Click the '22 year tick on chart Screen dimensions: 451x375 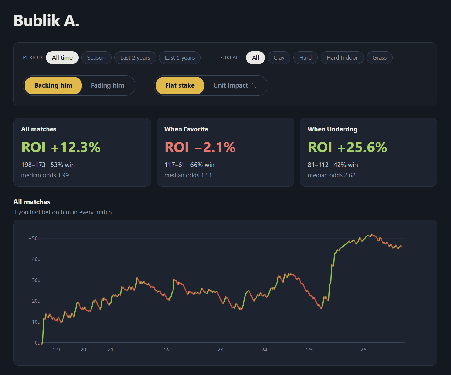(168, 350)
